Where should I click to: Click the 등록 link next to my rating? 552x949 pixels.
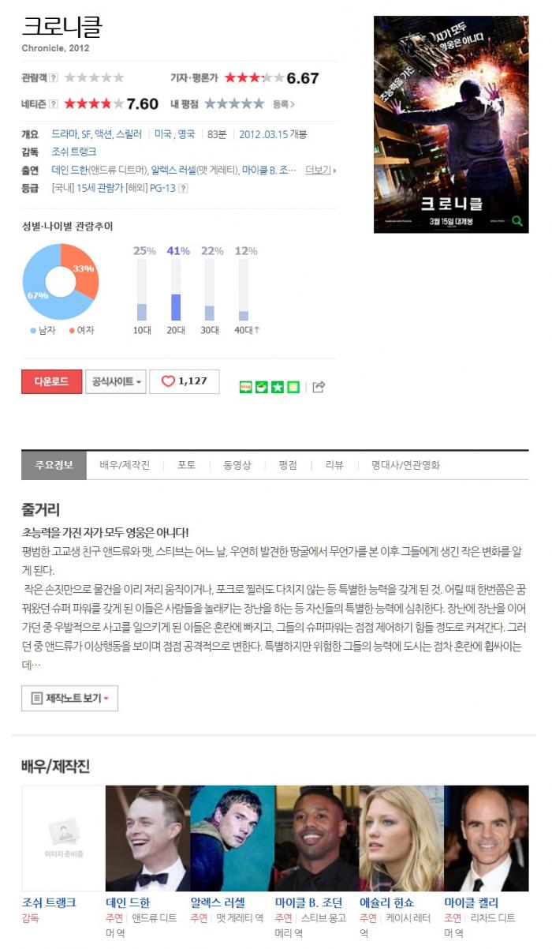283,103
